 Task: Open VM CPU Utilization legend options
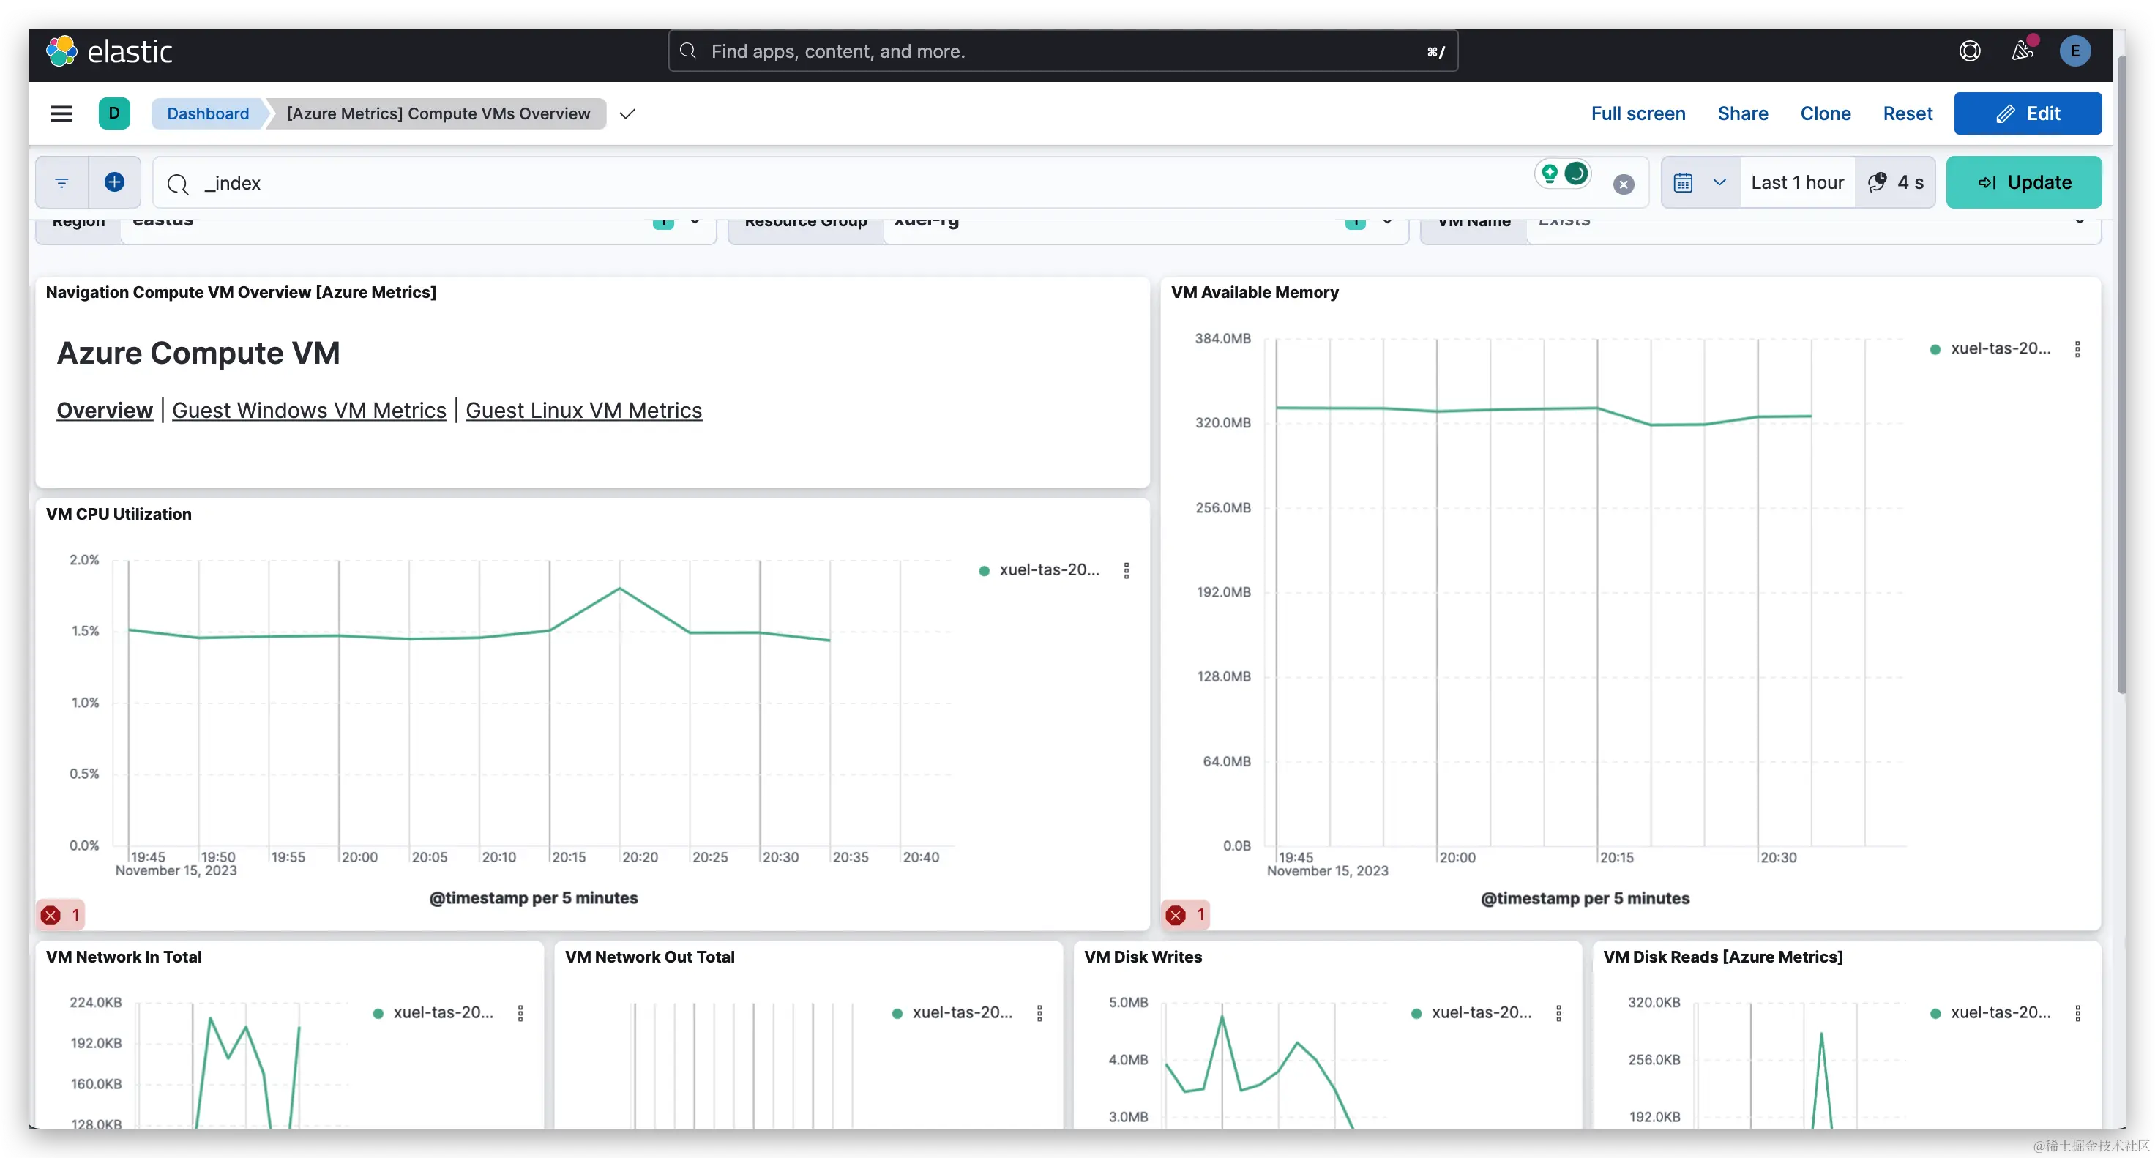[x=1126, y=571]
